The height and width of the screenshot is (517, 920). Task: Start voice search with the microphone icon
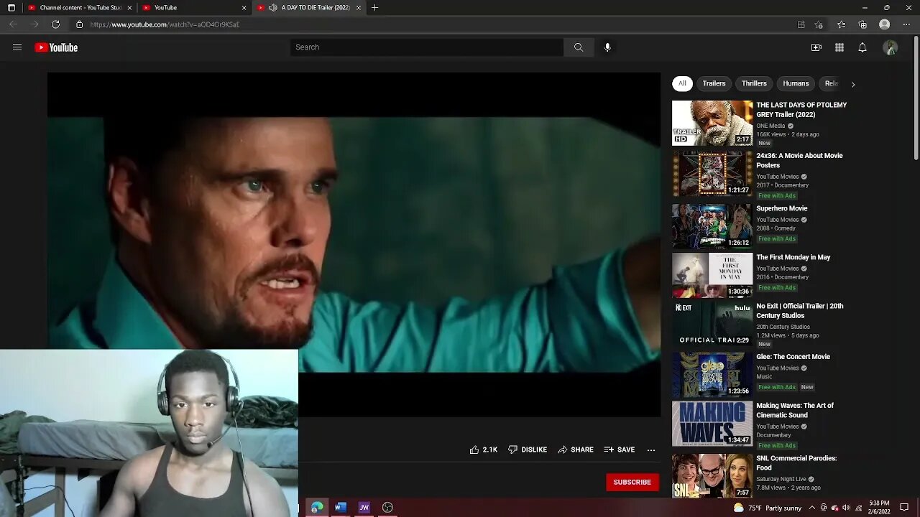click(x=607, y=47)
